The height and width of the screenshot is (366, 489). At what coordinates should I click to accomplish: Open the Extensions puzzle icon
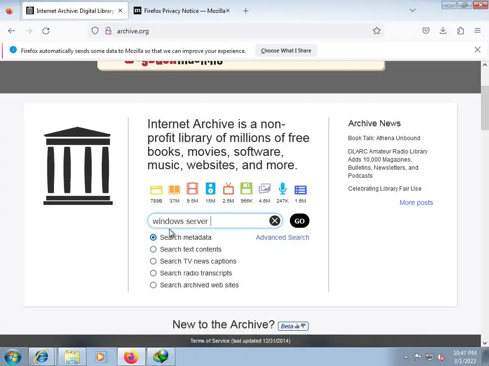460,30
